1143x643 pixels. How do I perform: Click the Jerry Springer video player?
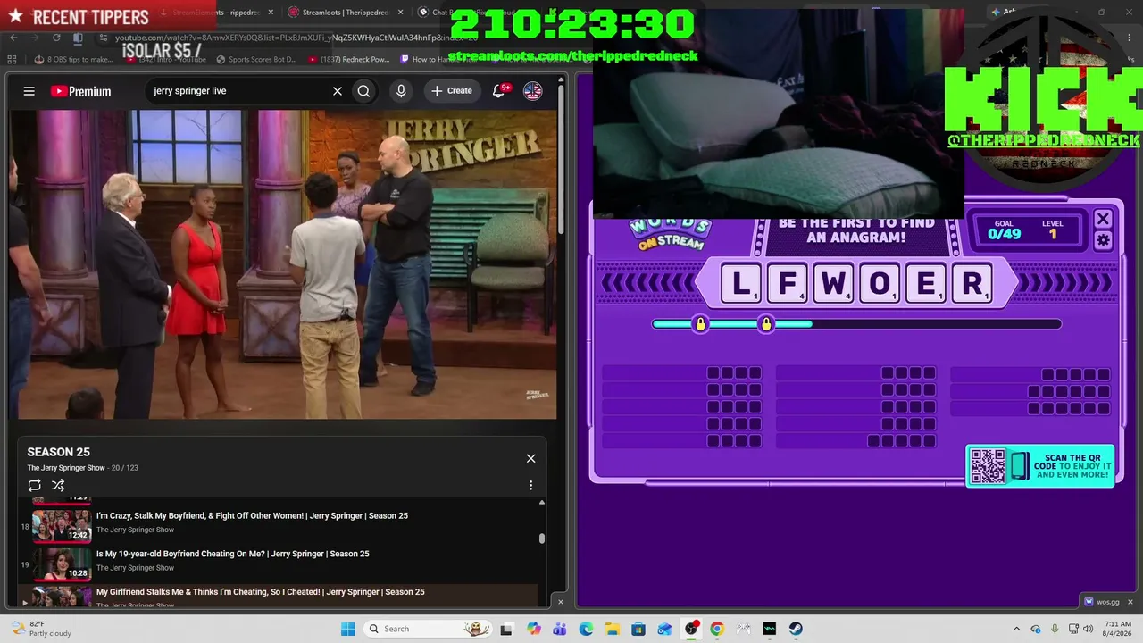point(283,264)
